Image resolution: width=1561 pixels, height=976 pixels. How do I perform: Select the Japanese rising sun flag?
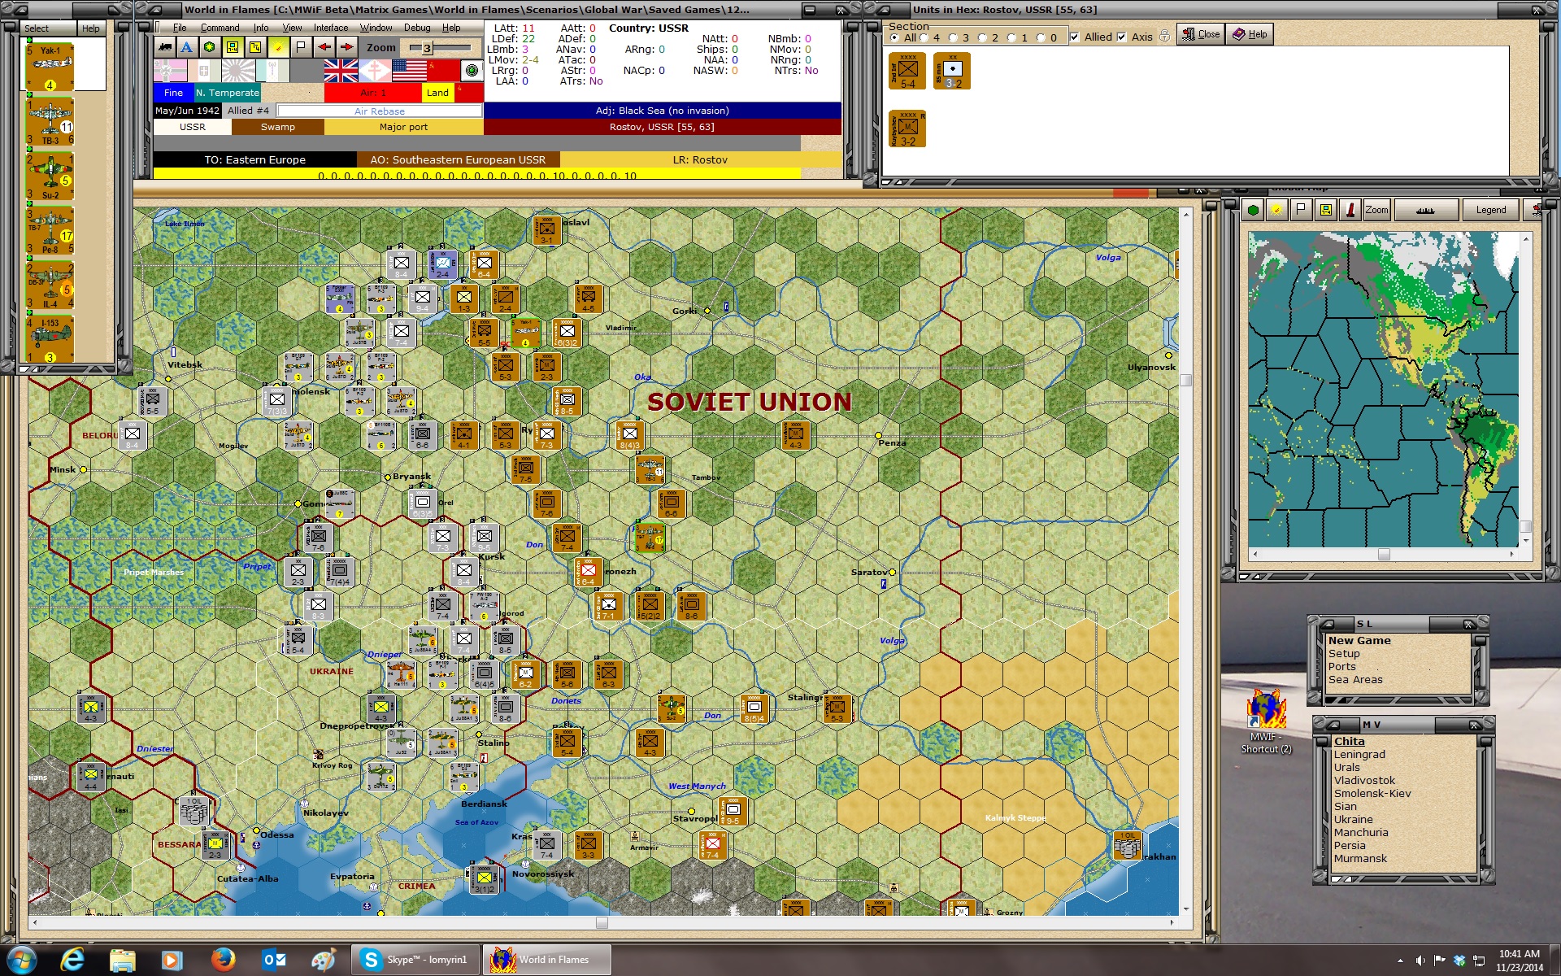(238, 71)
